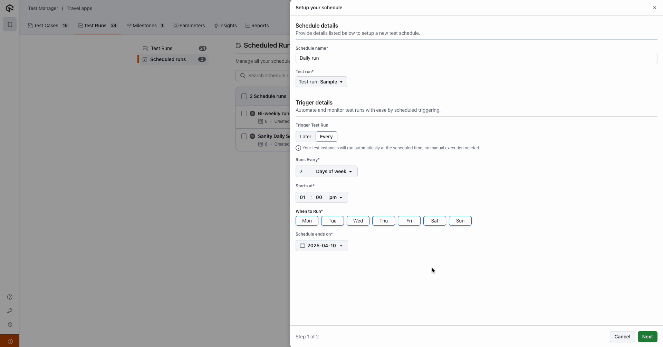663x347 pixels.
Task: Open the Schedule ends on date picker
Action: tap(321, 246)
